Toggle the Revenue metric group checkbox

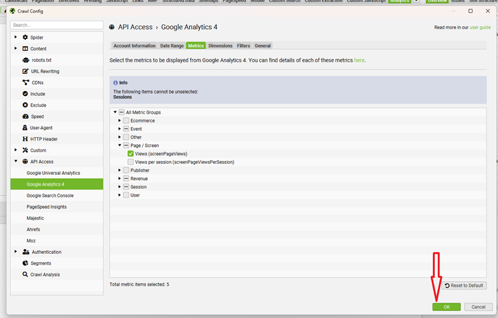126,179
